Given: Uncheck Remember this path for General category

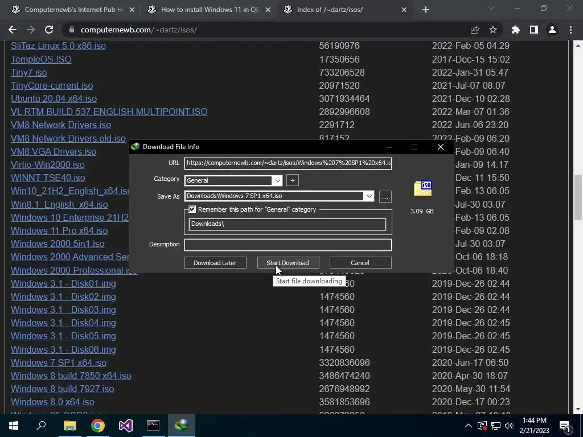Looking at the screenshot, I should pos(192,209).
